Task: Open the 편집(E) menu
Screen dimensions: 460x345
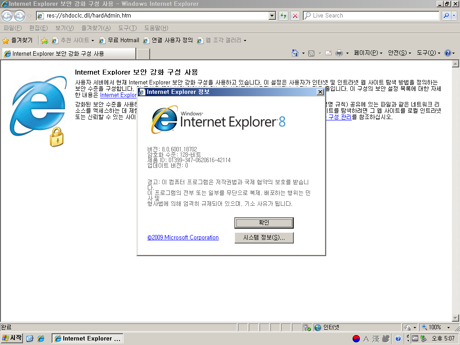Action: tap(39, 28)
